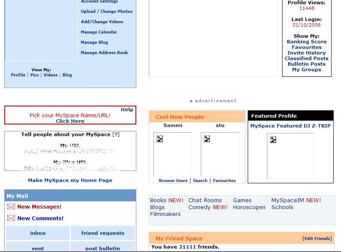Open sent mail button
Screen dimensions: 341x252
(38, 246)
